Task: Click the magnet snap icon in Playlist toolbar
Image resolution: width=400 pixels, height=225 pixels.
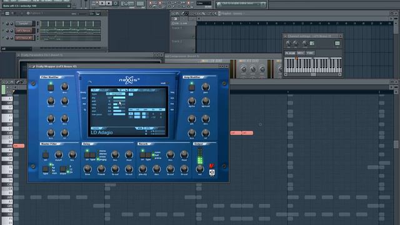Action: tap(177, 13)
